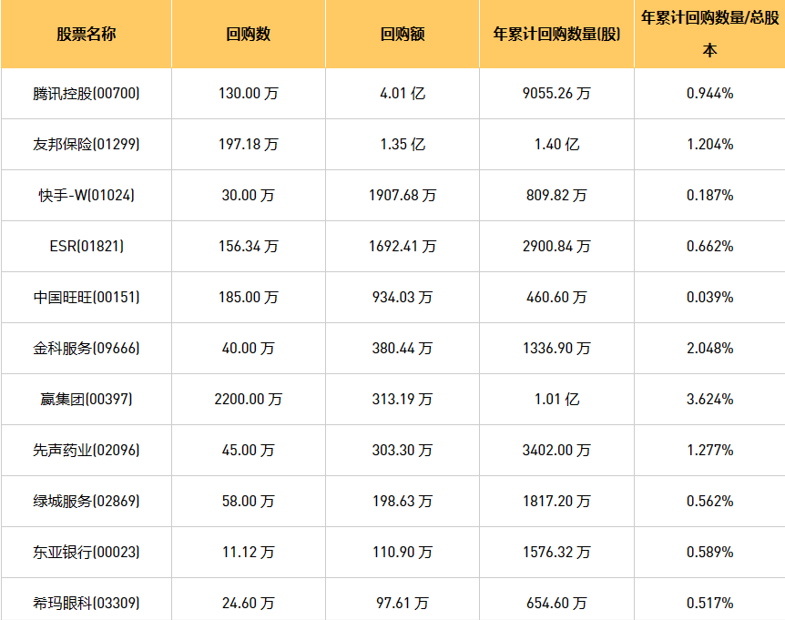This screenshot has height=620, width=785.
Task: Click the 3.624% share ratio cell
Action: [x=709, y=399]
